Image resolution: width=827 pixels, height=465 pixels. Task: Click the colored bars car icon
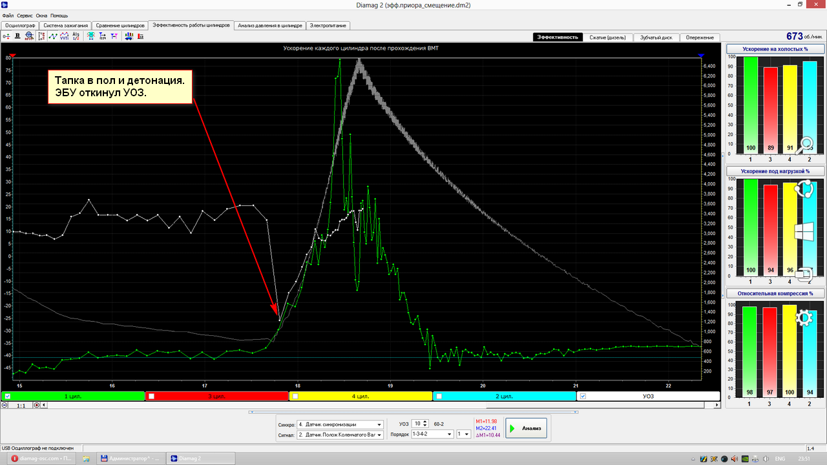click(x=129, y=36)
